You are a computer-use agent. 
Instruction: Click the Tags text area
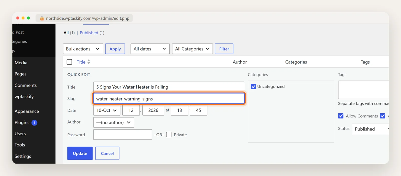pos(363,90)
